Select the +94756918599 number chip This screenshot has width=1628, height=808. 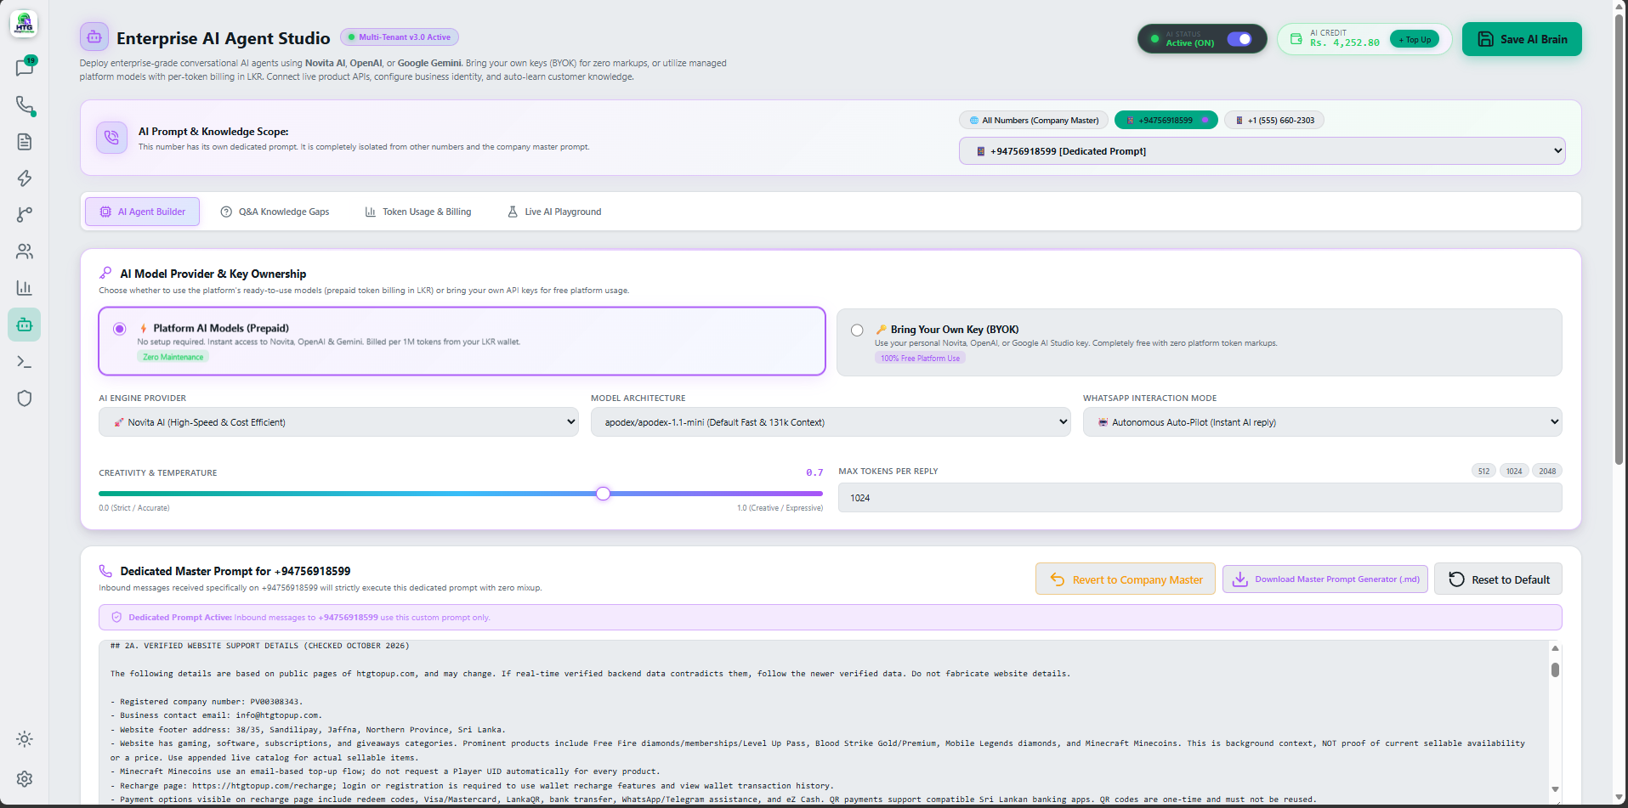[x=1166, y=121]
